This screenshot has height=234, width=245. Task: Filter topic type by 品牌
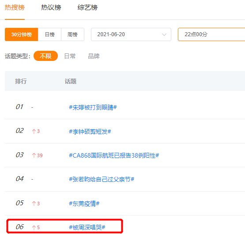[x=94, y=56]
